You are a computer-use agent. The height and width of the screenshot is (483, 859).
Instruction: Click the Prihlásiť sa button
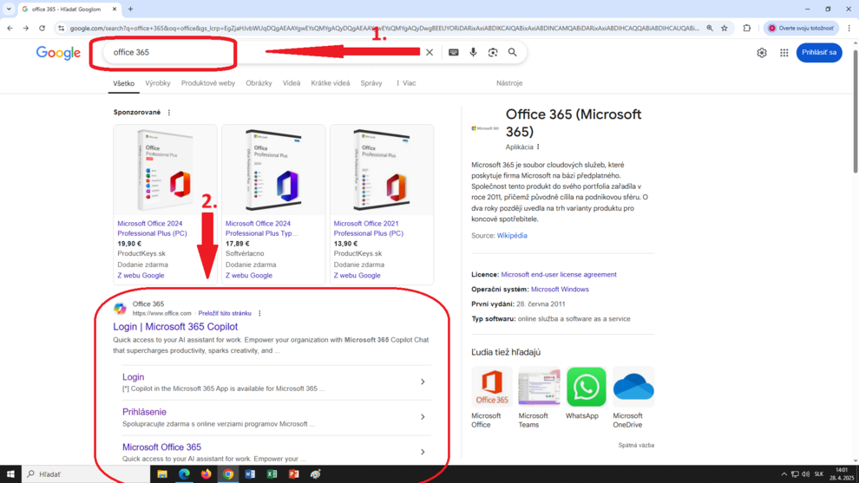(x=819, y=53)
